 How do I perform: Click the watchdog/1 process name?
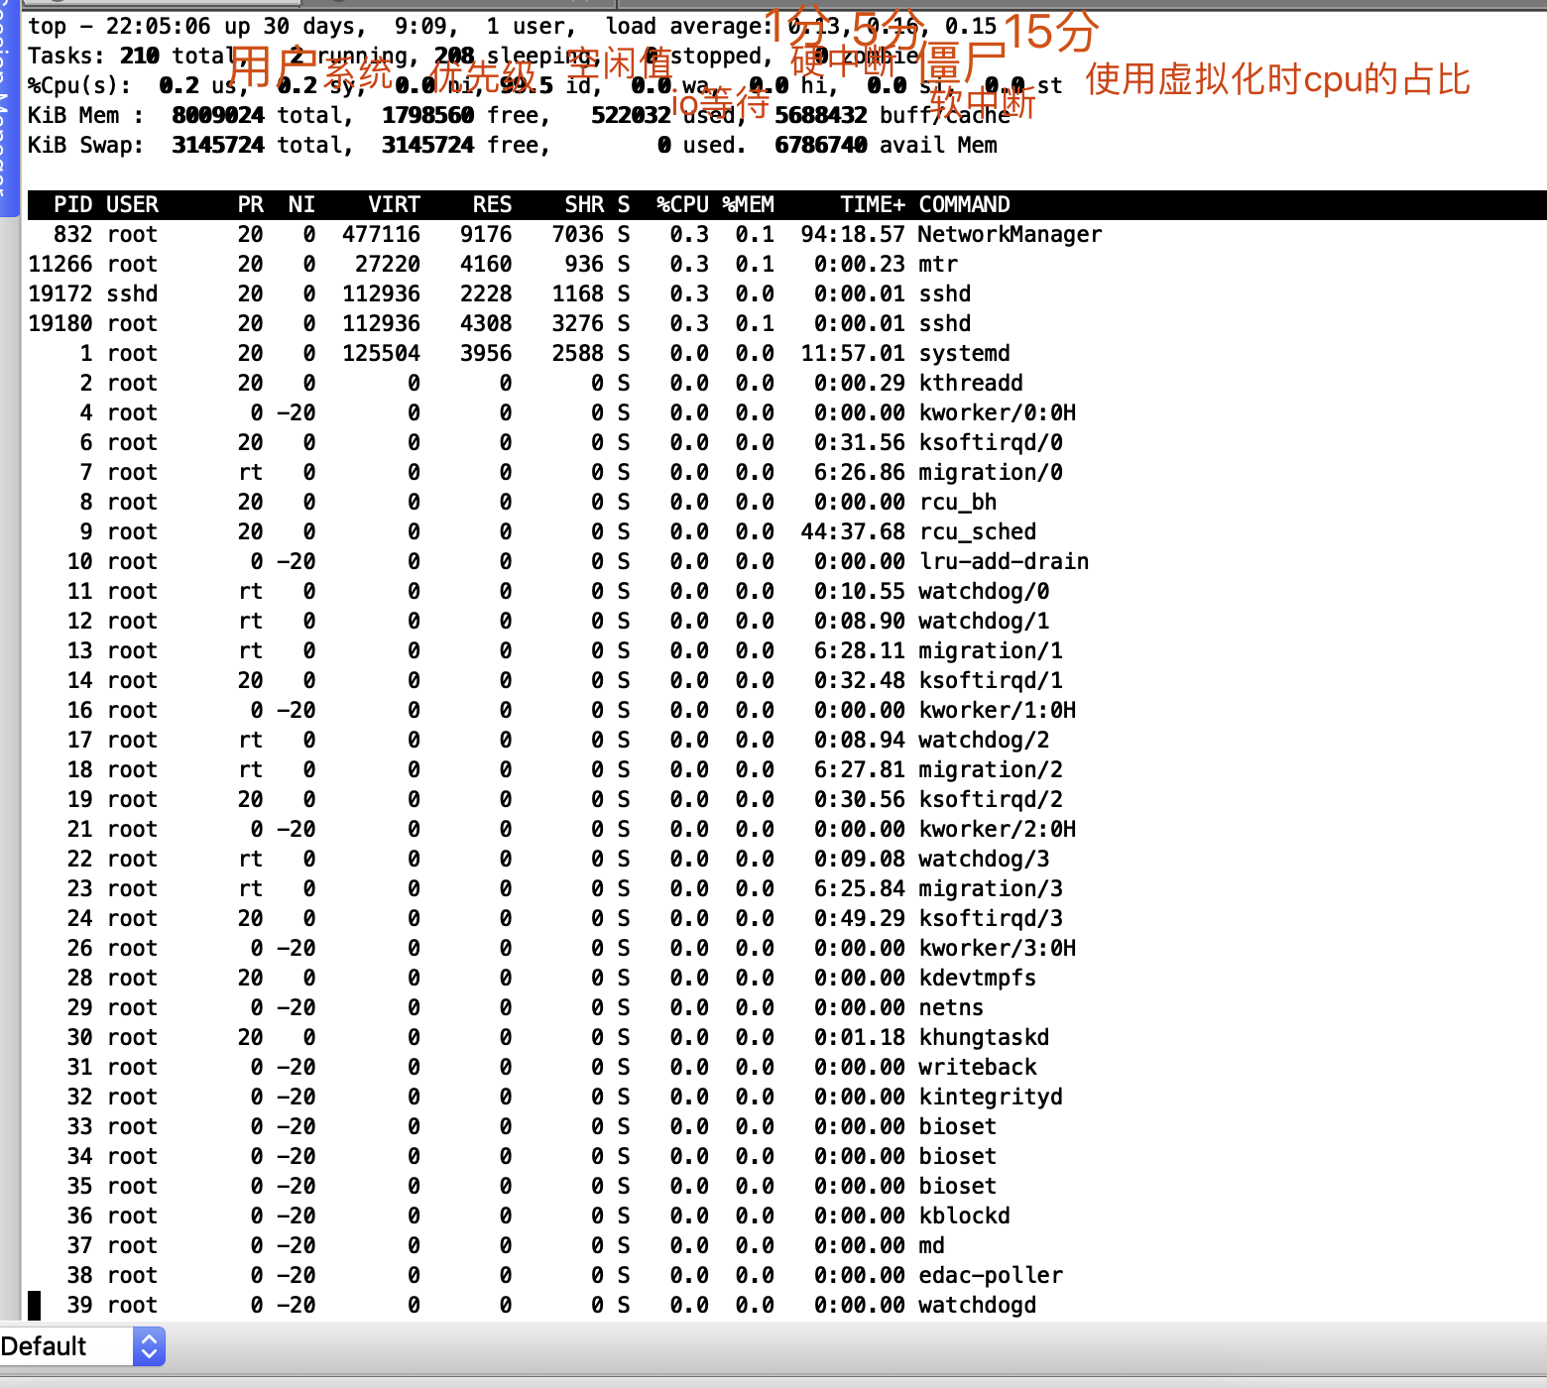tap(984, 621)
